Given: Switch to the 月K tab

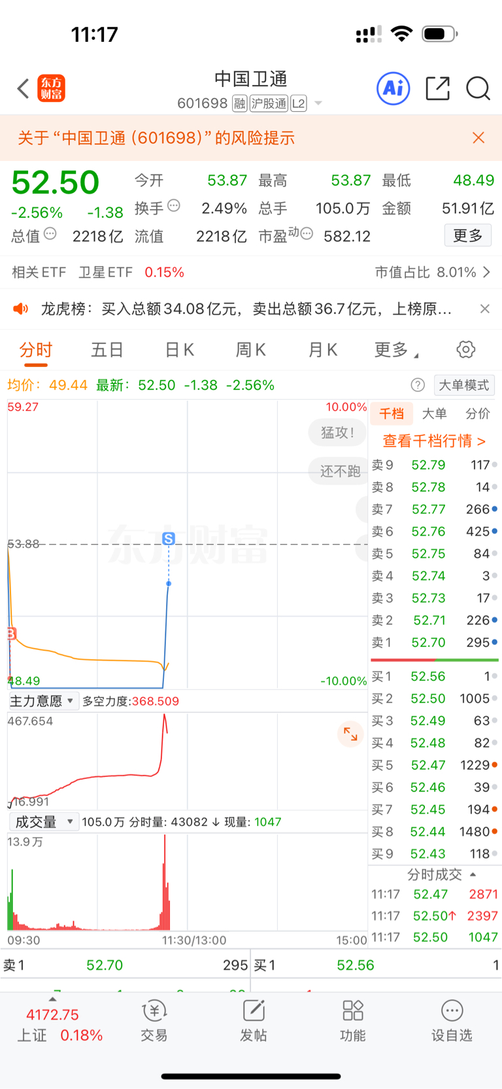Looking at the screenshot, I should coord(322,351).
